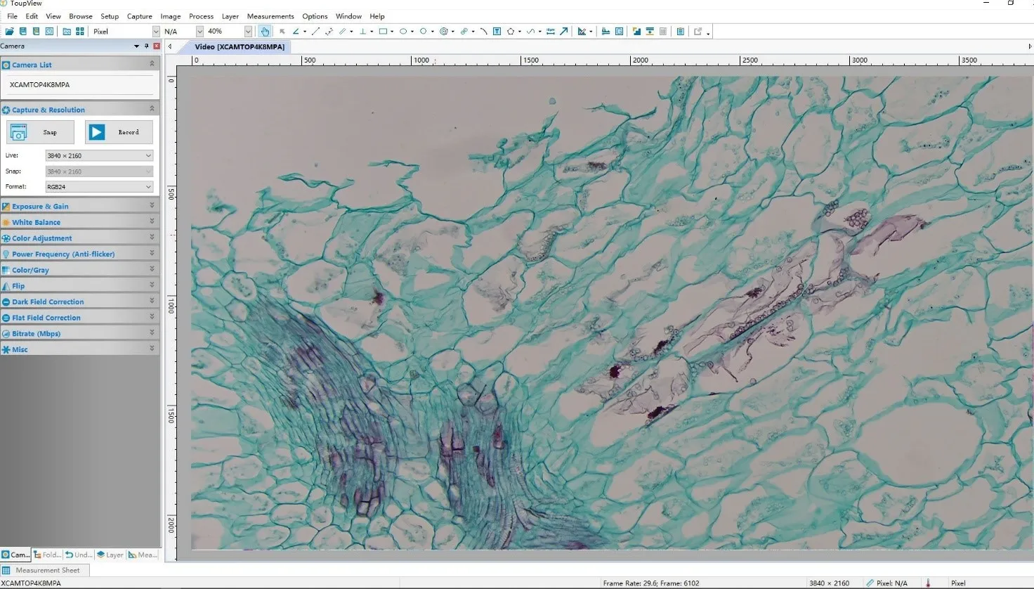Click the clipboard toolbar icon

[680, 32]
